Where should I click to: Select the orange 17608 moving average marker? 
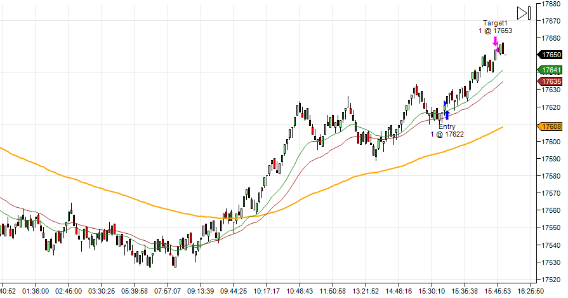(x=550, y=126)
